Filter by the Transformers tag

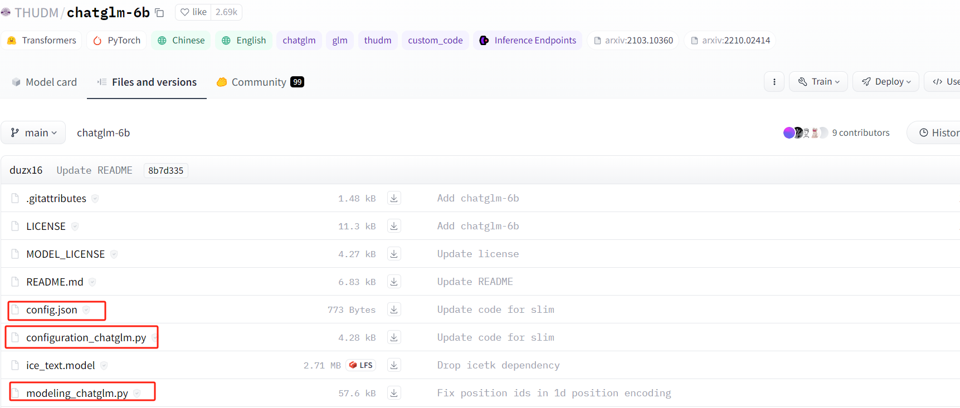(42, 40)
